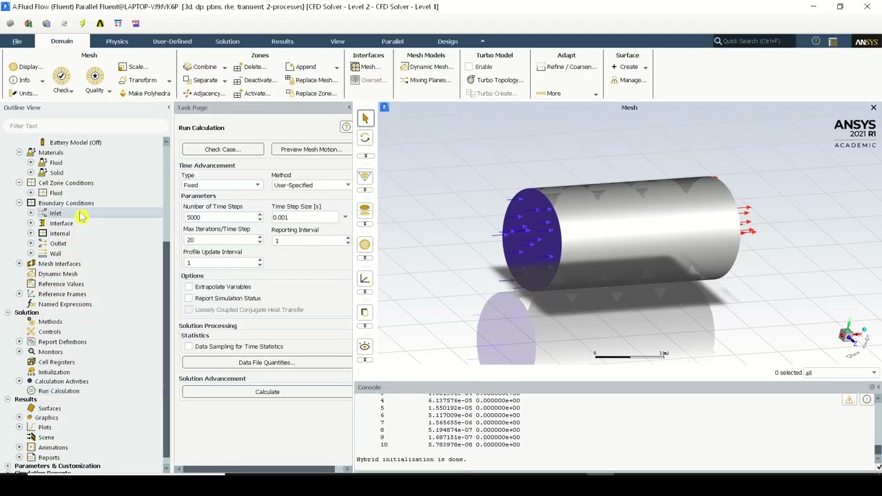Click the window layout icon in the graphics toolbar
This screenshot has height=496, width=882.
coord(365,312)
